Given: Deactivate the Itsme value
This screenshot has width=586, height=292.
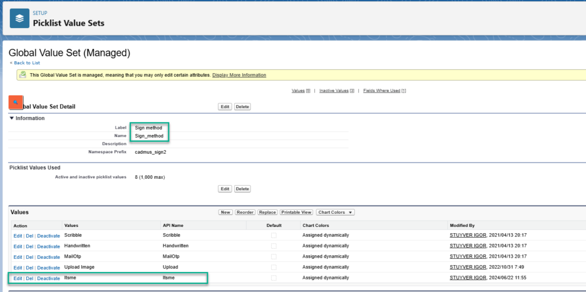Looking at the screenshot, I should [x=48, y=278].
